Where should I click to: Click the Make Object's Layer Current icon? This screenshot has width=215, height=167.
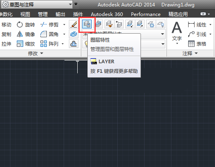coord(98,24)
